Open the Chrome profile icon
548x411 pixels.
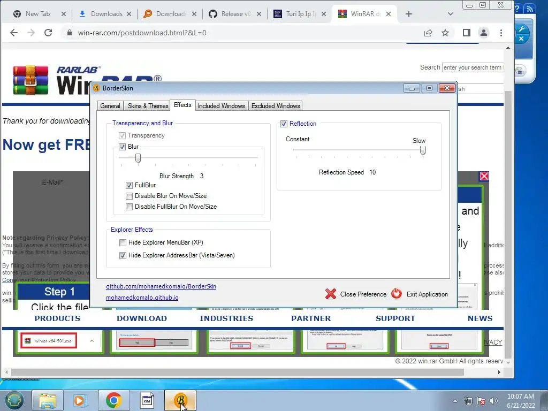pyautogui.click(x=484, y=33)
